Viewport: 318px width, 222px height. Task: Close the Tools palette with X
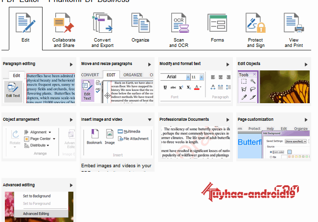[254, 75]
